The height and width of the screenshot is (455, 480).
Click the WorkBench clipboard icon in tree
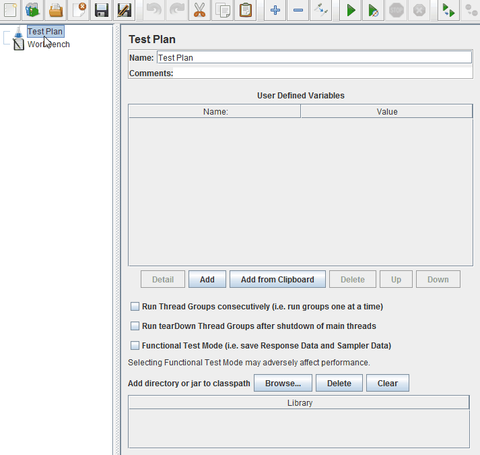pos(18,44)
